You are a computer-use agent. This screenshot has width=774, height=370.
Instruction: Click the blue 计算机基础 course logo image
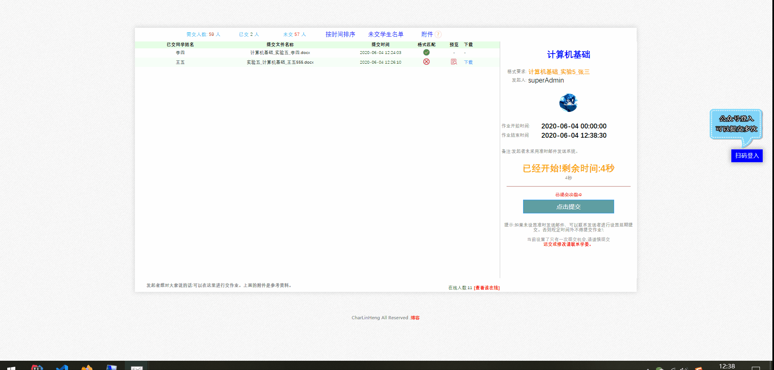pos(568,102)
